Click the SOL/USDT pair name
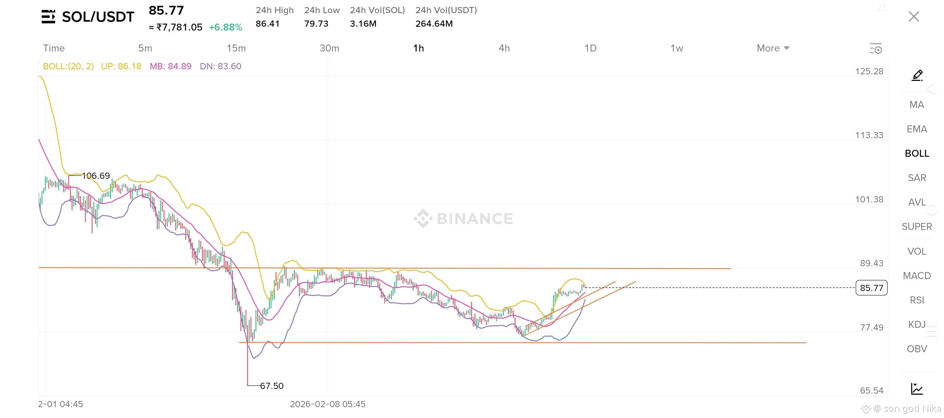The height and width of the screenshot is (418, 944). 98,17
